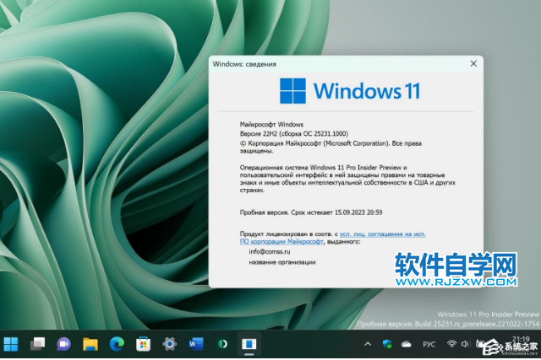Expand hidden system tray icons chevron
This screenshot has height=360, width=541.
point(368,344)
